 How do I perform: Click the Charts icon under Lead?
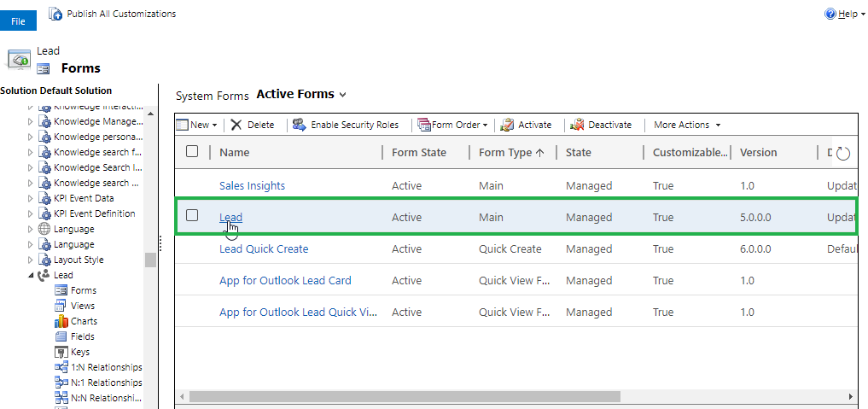[x=61, y=321]
